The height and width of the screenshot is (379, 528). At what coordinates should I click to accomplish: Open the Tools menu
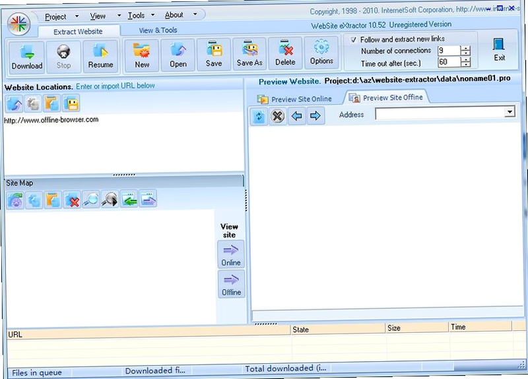[136, 15]
